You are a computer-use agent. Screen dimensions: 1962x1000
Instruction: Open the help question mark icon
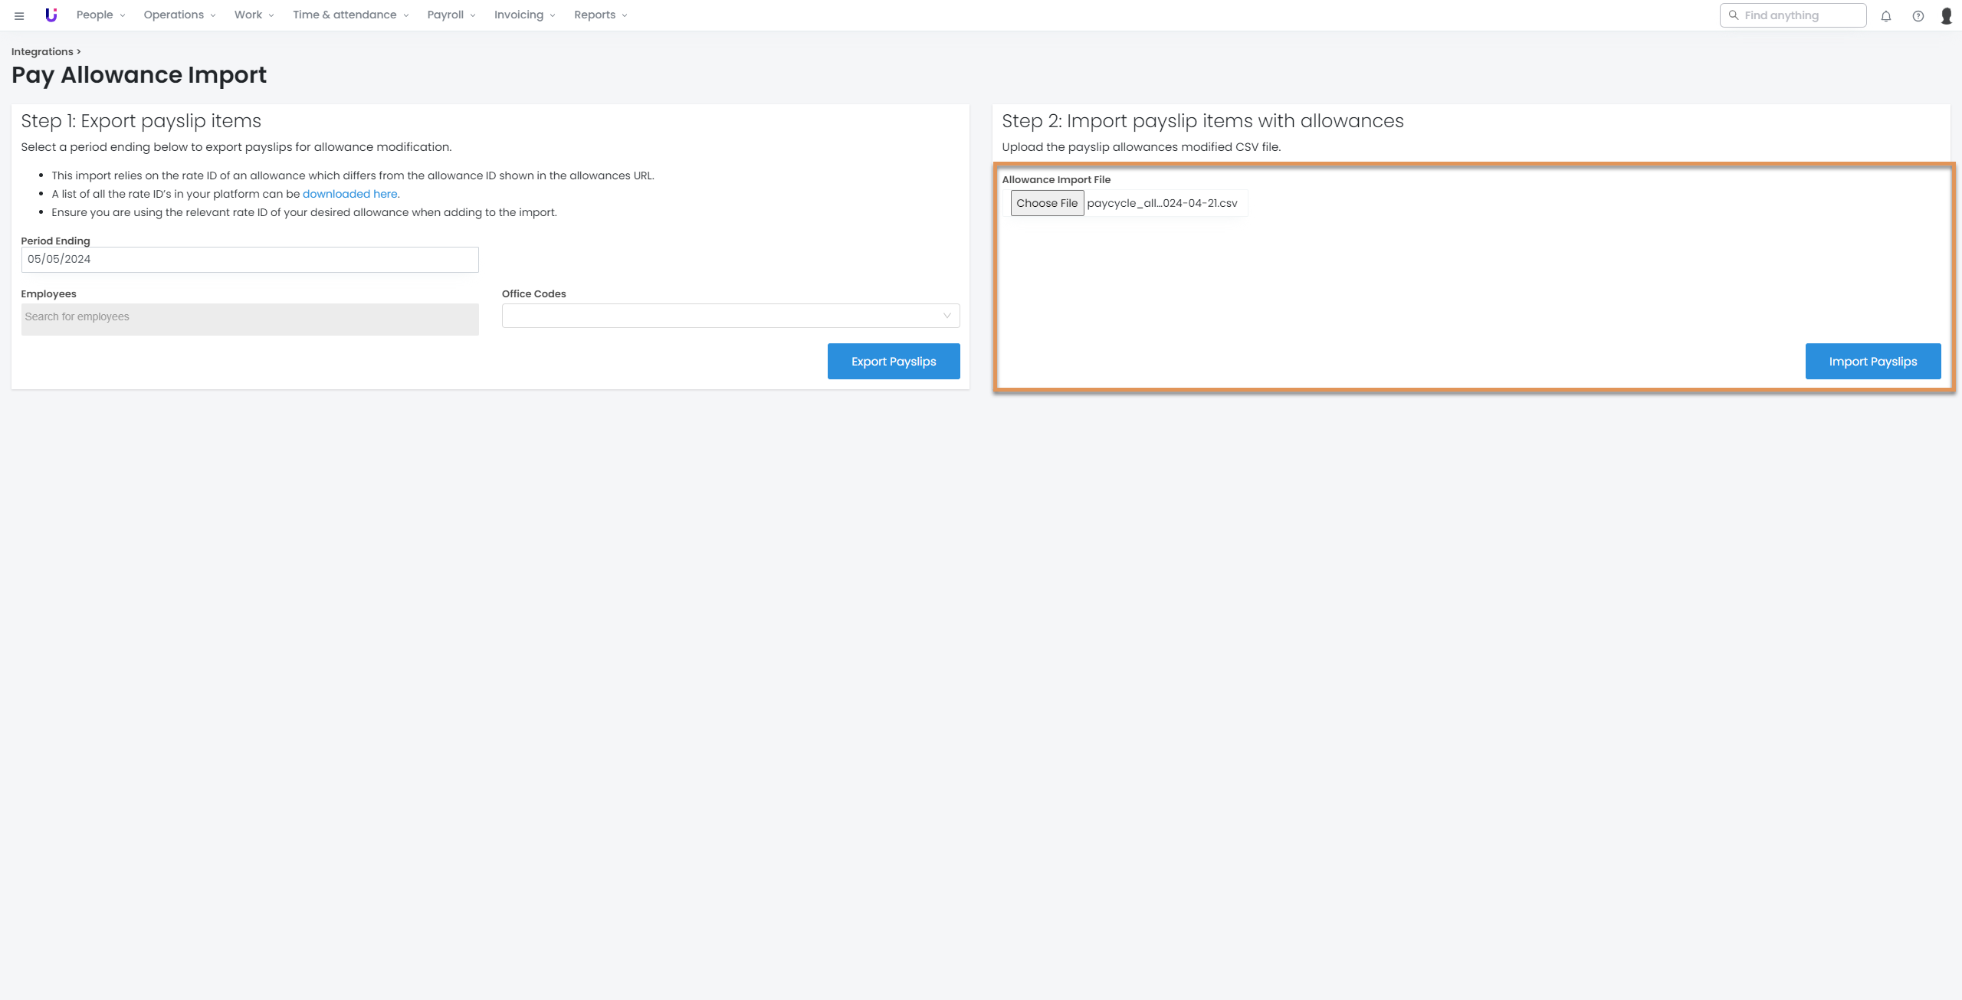pos(1918,16)
